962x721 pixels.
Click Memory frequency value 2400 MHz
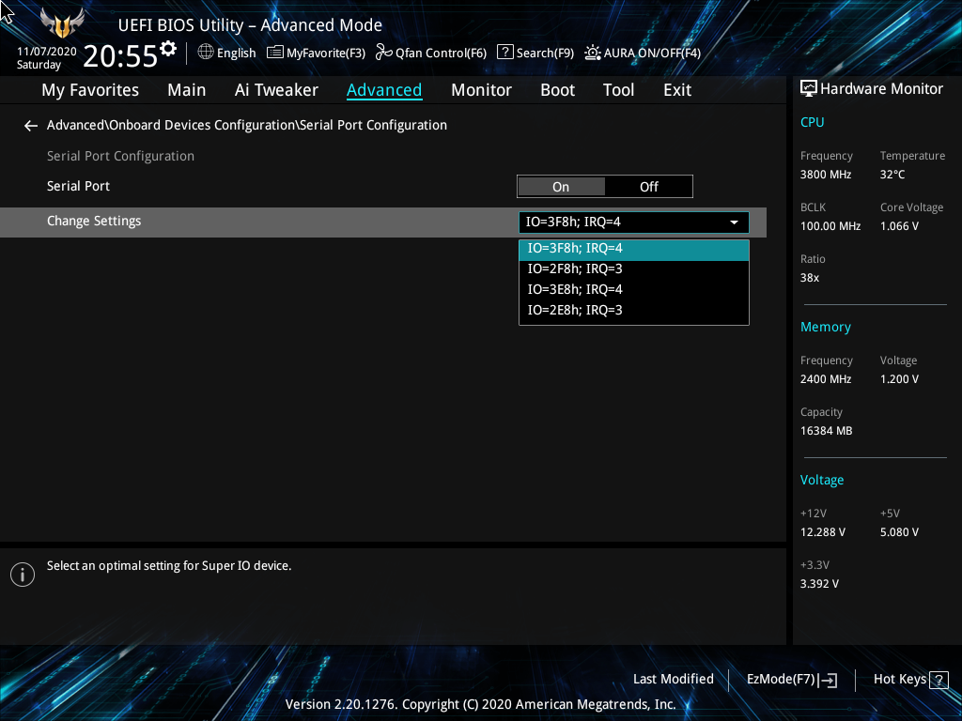click(x=826, y=379)
